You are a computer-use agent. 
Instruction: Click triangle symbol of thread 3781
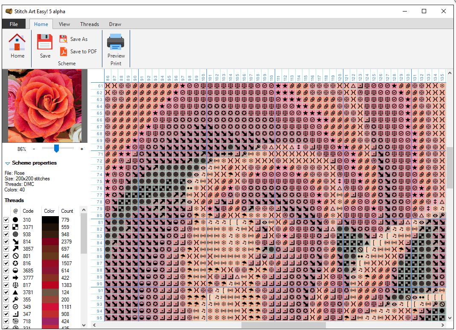coord(15,292)
